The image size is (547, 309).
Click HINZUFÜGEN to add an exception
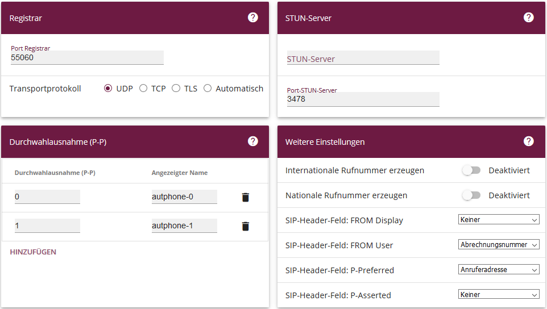coord(33,252)
